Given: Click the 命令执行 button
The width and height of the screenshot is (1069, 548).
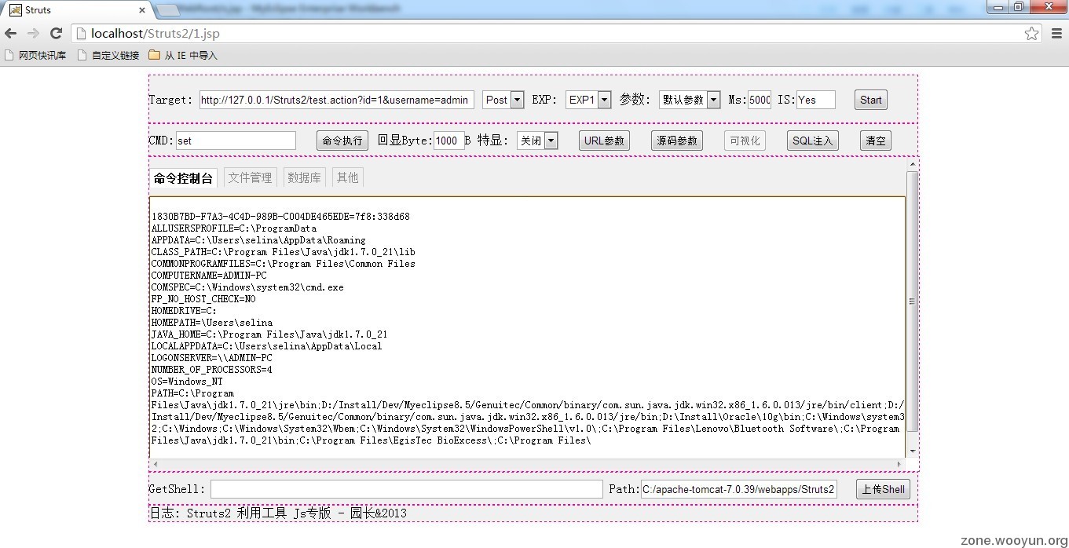Looking at the screenshot, I should pyautogui.click(x=342, y=141).
